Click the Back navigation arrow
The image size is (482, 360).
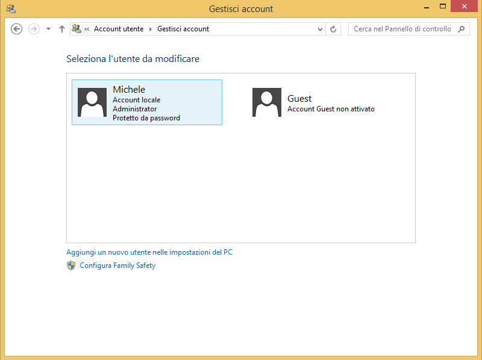pyautogui.click(x=17, y=29)
